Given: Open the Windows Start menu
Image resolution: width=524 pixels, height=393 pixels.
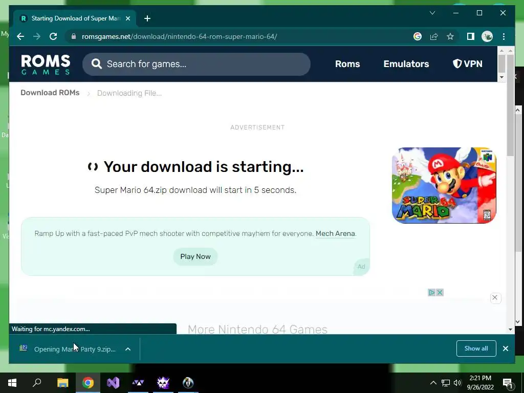Looking at the screenshot, I should [x=12, y=383].
